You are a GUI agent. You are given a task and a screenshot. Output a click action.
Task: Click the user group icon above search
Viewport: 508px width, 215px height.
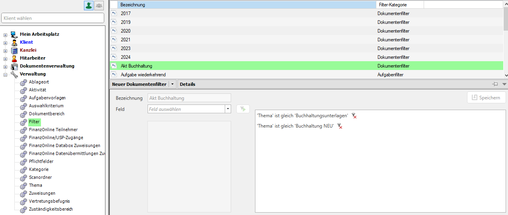pos(99,6)
